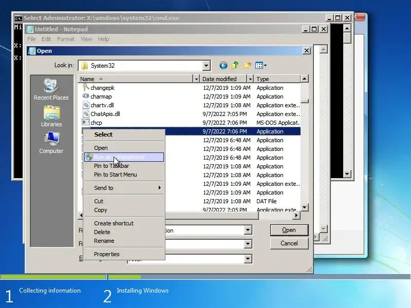This screenshot has height=308, width=411.
Task: Click the Notepad title bar icon
Action: (x=30, y=29)
